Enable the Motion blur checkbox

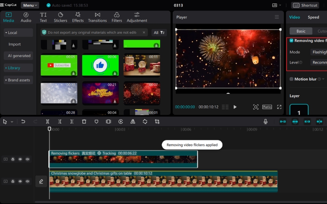tap(291, 79)
